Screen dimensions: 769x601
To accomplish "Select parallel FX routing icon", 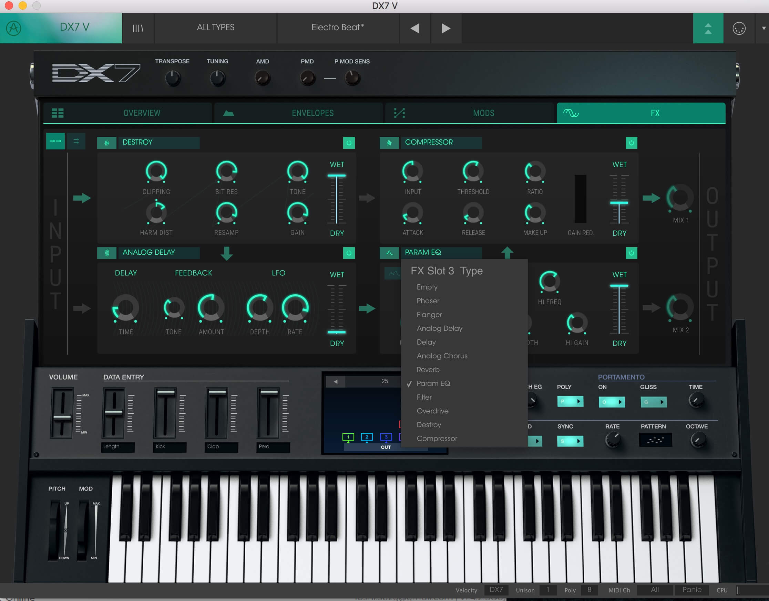I will [x=76, y=141].
